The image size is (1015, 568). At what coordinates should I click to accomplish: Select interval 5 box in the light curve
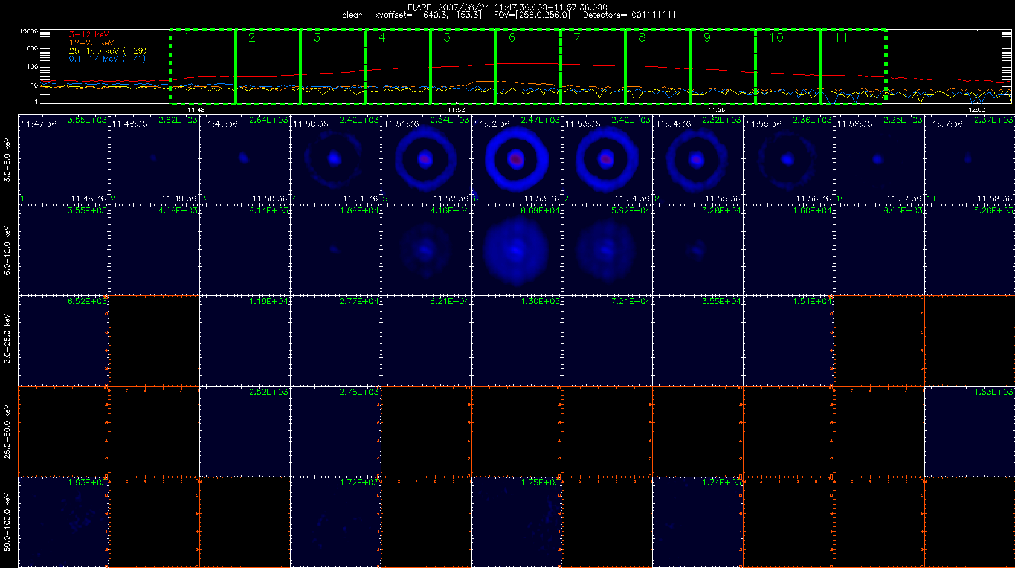463,66
